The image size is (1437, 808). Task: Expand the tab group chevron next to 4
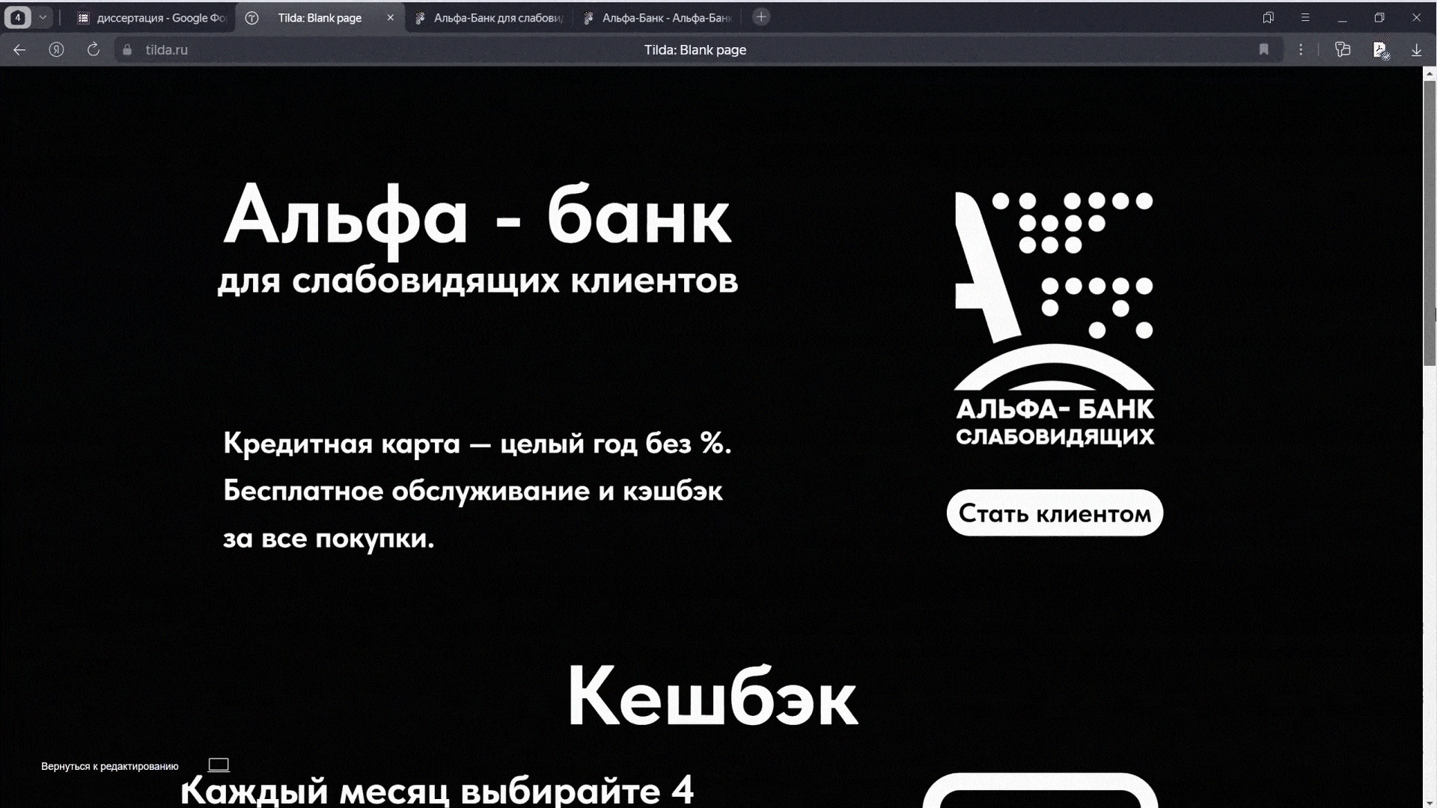[41, 17]
